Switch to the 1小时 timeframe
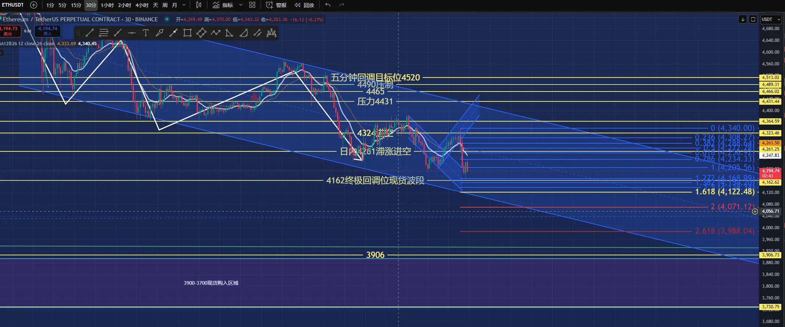The height and width of the screenshot is (327, 785). click(107, 5)
